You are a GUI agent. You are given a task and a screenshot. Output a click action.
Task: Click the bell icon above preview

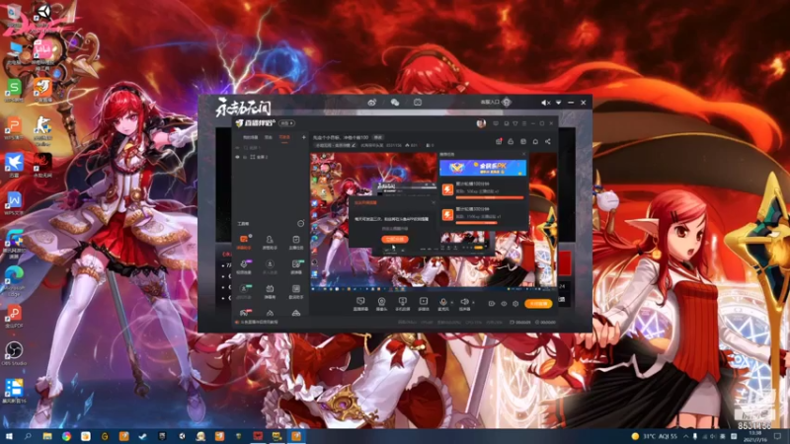click(535, 141)
